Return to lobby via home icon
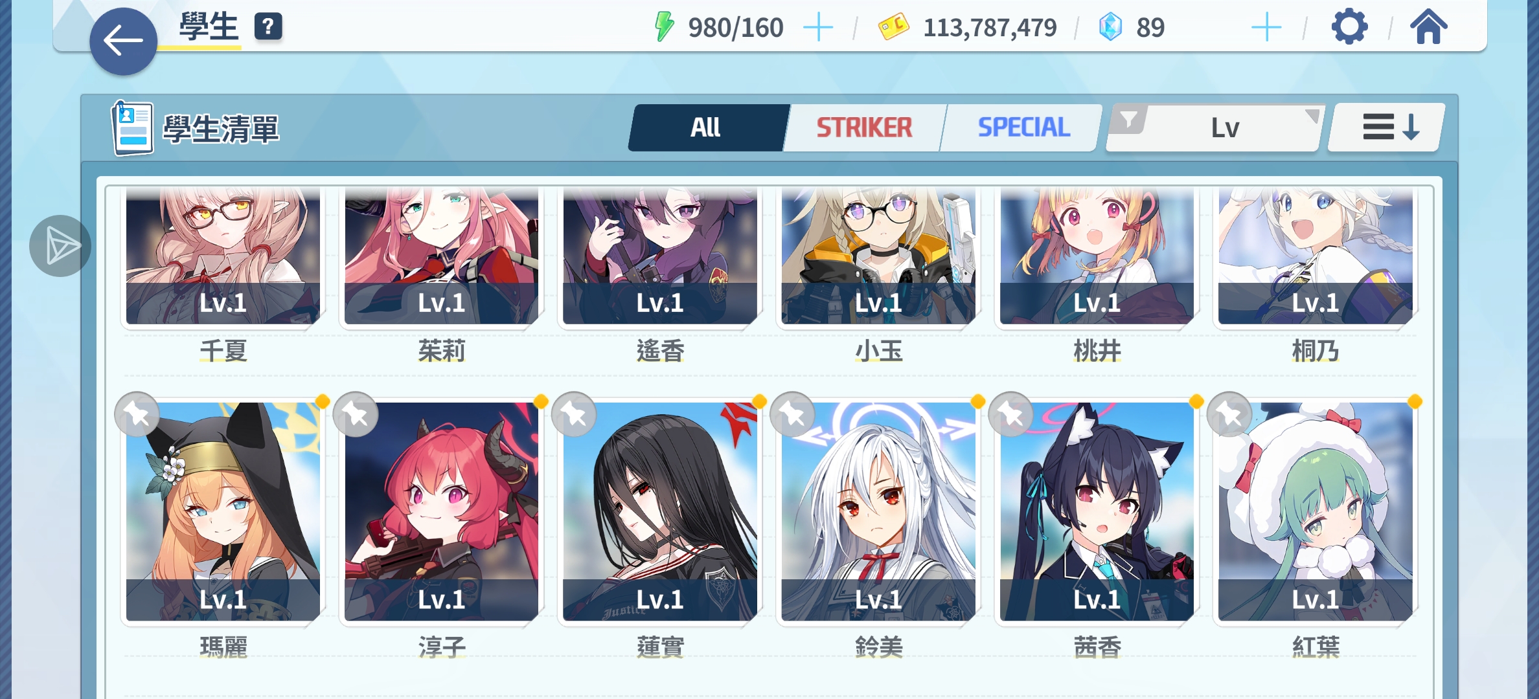Screen dimensions: 1539x699 pos(1428,27)
